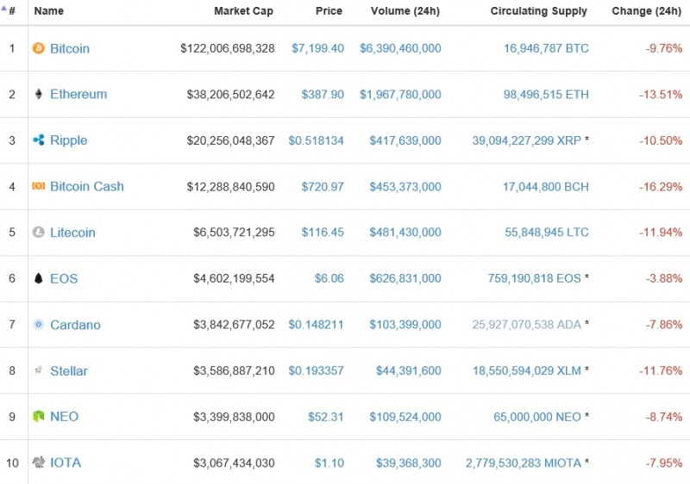690x484 pixels.
Task: Sort by Change (24h) column header
Action: click(646, 11)
